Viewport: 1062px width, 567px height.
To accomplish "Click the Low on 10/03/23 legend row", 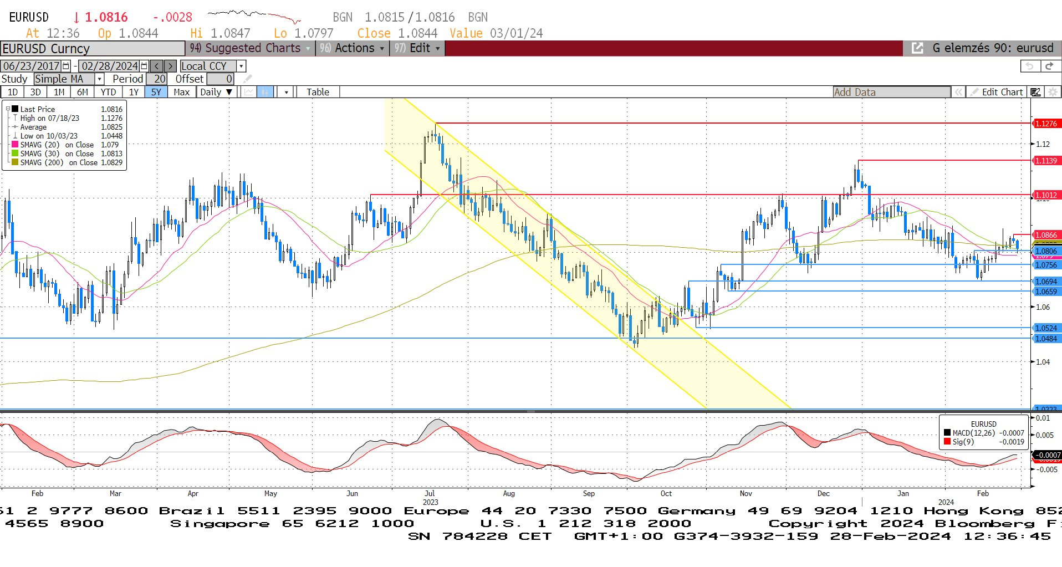I will pos(67,135).
